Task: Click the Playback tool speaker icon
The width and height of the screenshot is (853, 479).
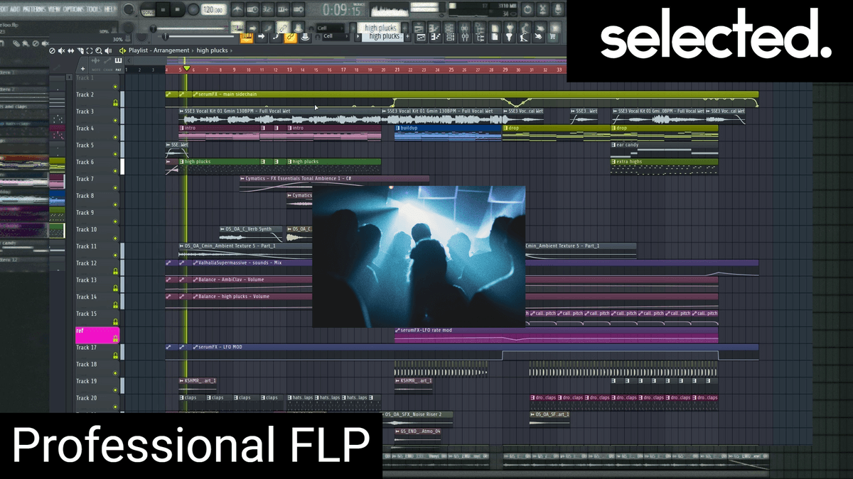Action: pos(107,51)
